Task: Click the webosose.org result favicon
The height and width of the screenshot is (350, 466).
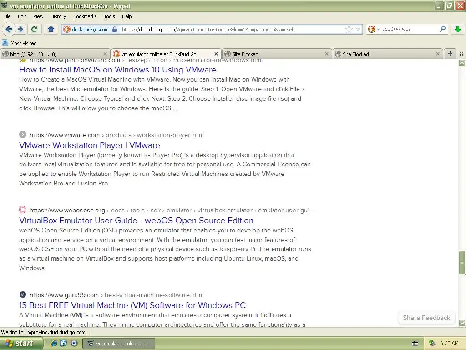Action: (x=23, y=210)
